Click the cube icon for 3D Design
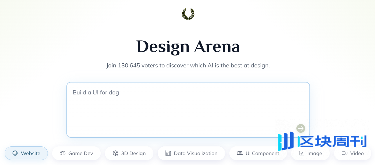 point(115,153)
